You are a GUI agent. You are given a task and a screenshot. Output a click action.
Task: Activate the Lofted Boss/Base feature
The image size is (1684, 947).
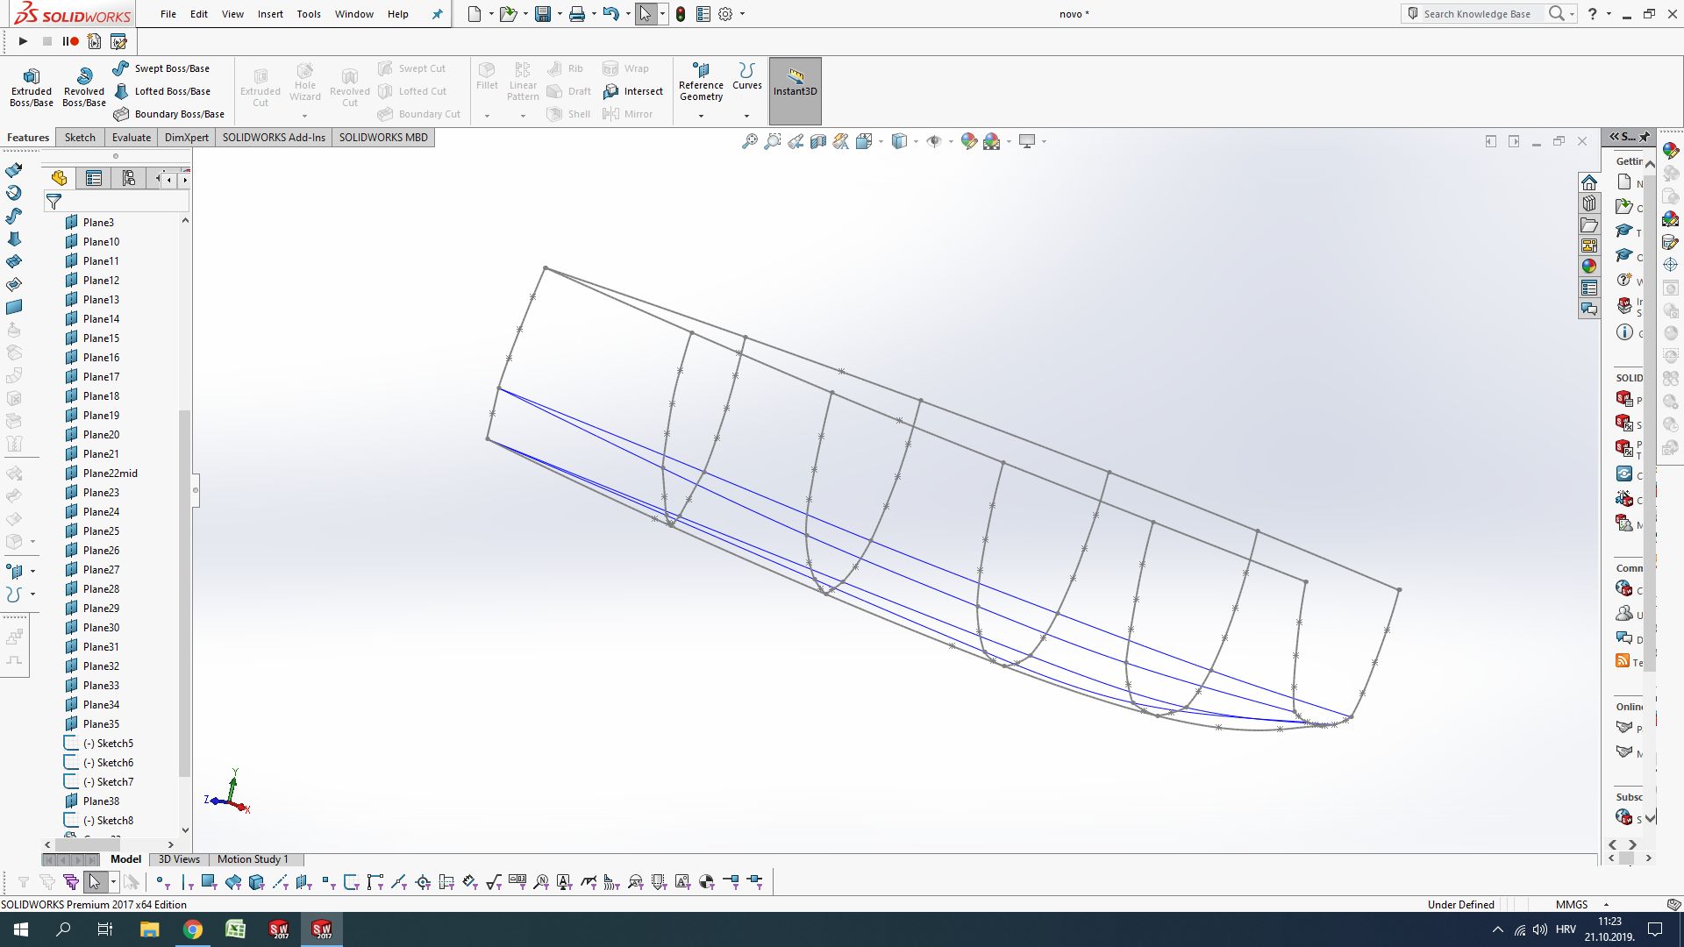pos(173,90)
